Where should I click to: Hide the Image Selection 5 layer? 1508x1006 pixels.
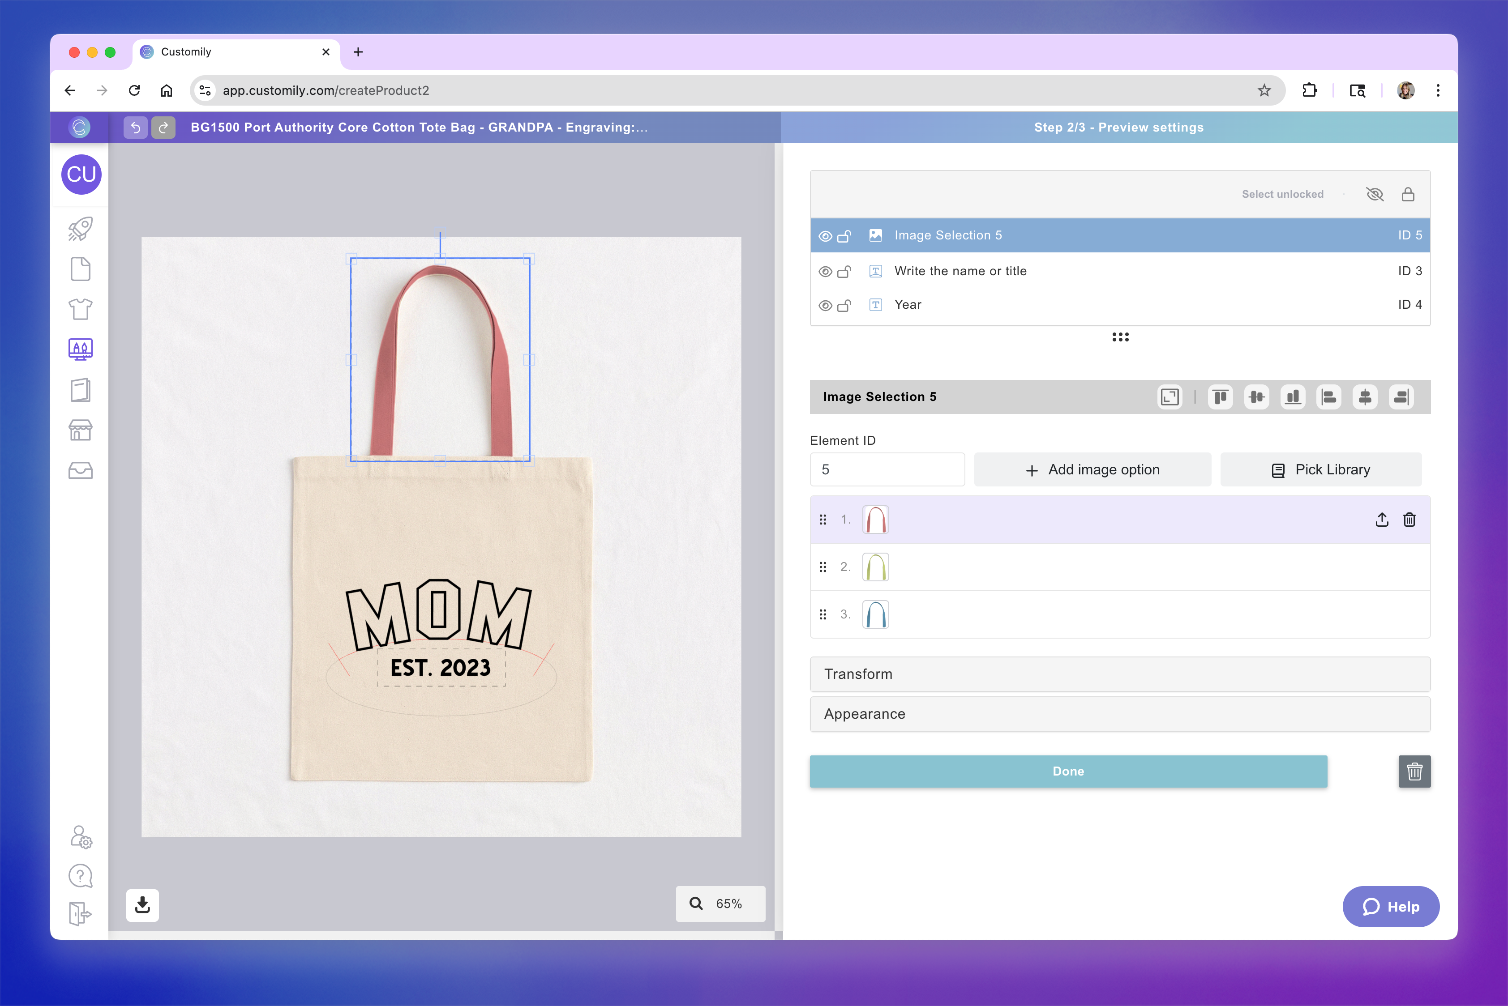(826, 236)
